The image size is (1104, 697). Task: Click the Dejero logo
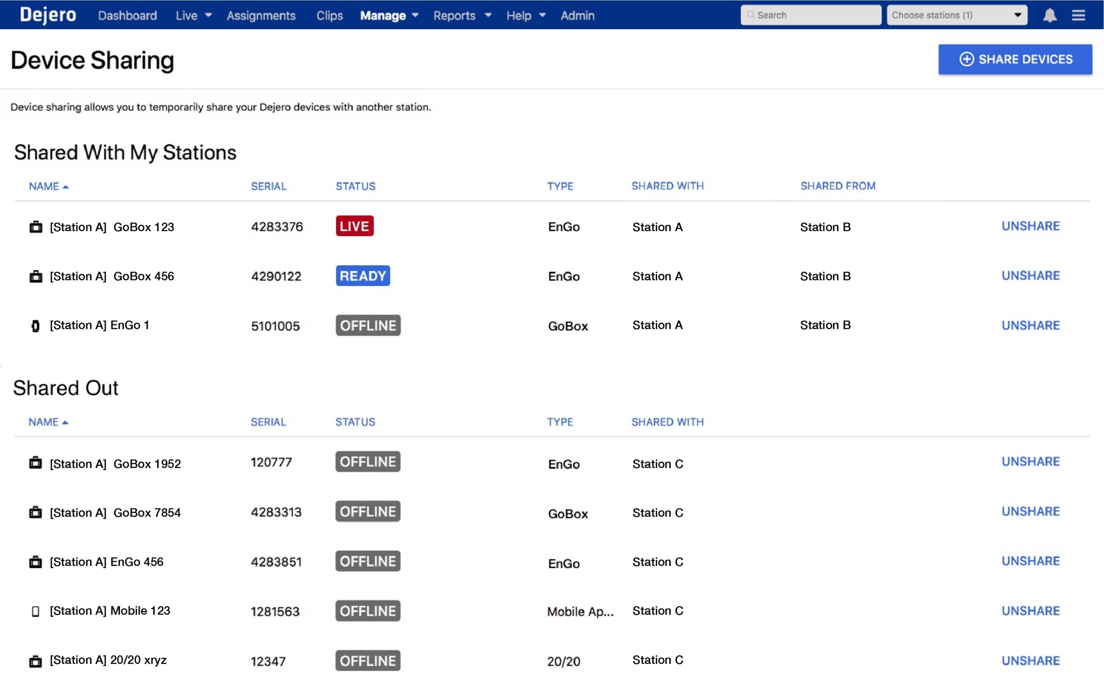point(48,15)
